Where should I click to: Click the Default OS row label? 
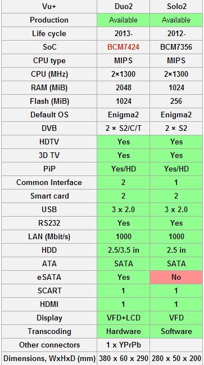[49, 115]
